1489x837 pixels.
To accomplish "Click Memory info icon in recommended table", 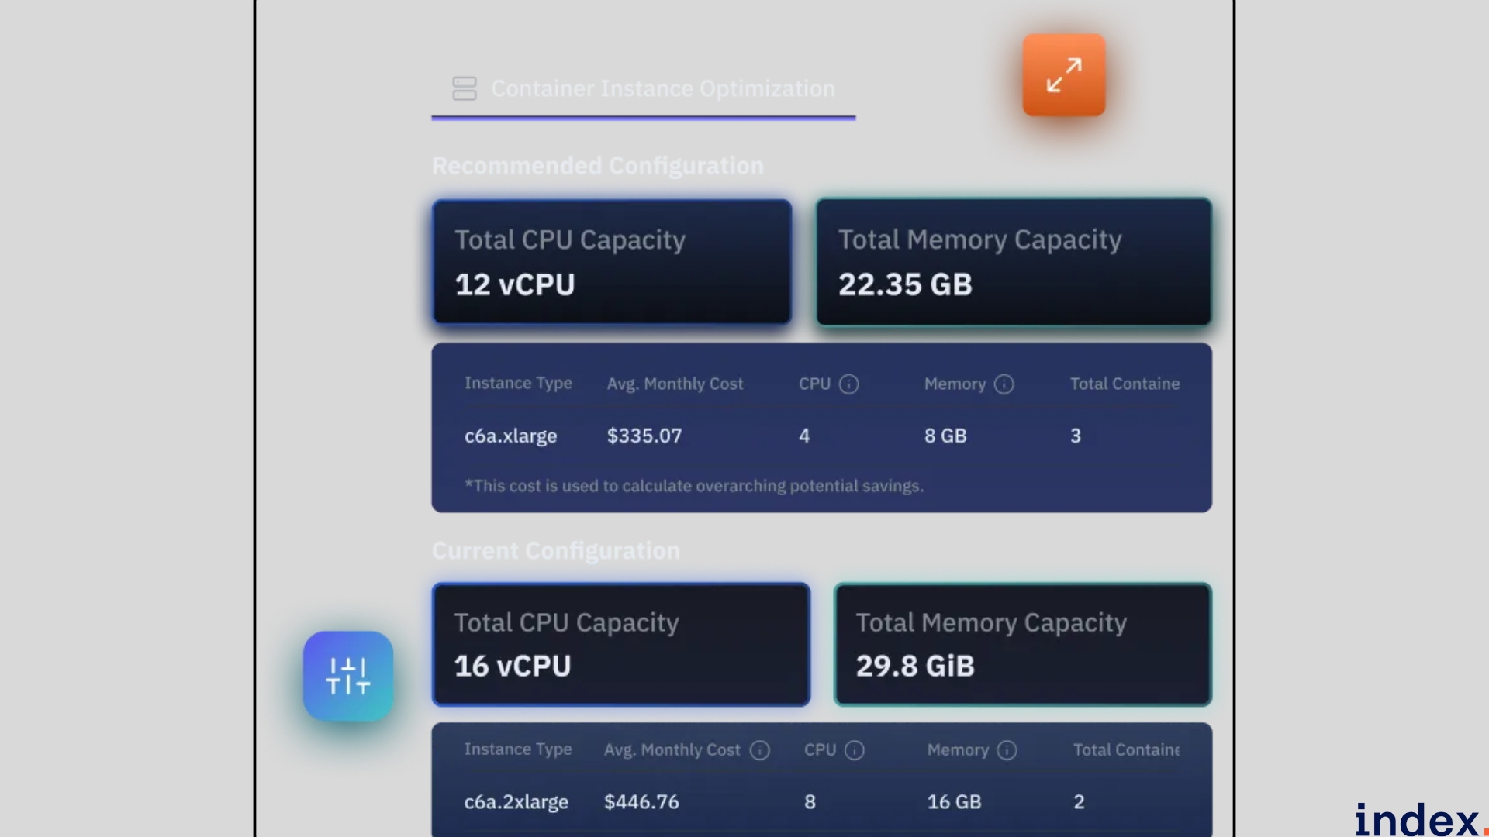I will point(1004,384).
